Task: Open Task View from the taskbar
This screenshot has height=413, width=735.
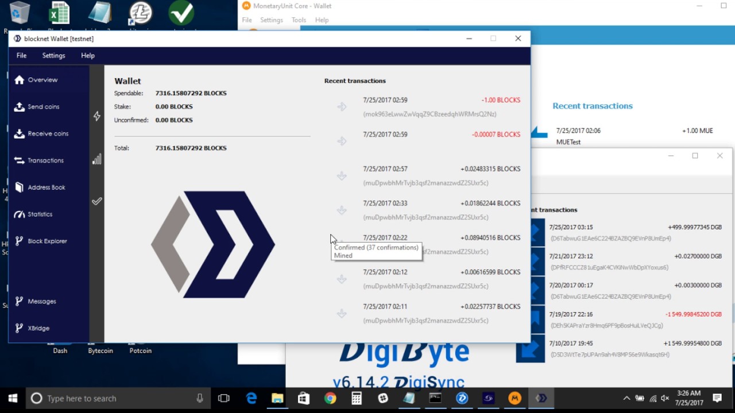Action: [x=224, y=398]
